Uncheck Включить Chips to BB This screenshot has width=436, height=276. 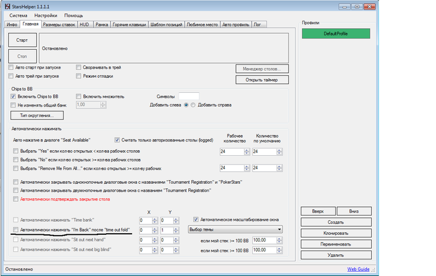tap(13, 97)
